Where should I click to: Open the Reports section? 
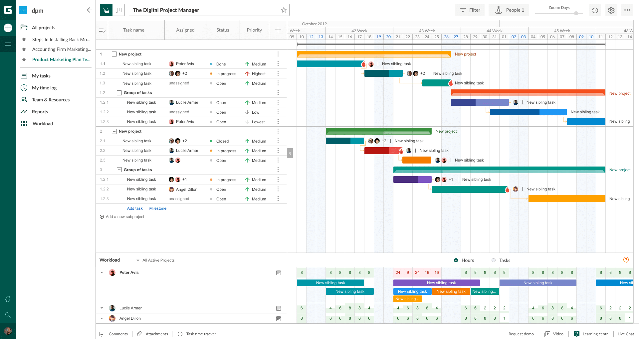[40, 111]
